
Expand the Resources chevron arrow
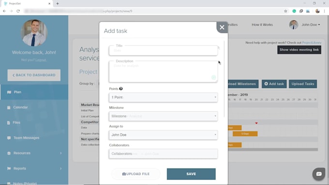point(61,153)
